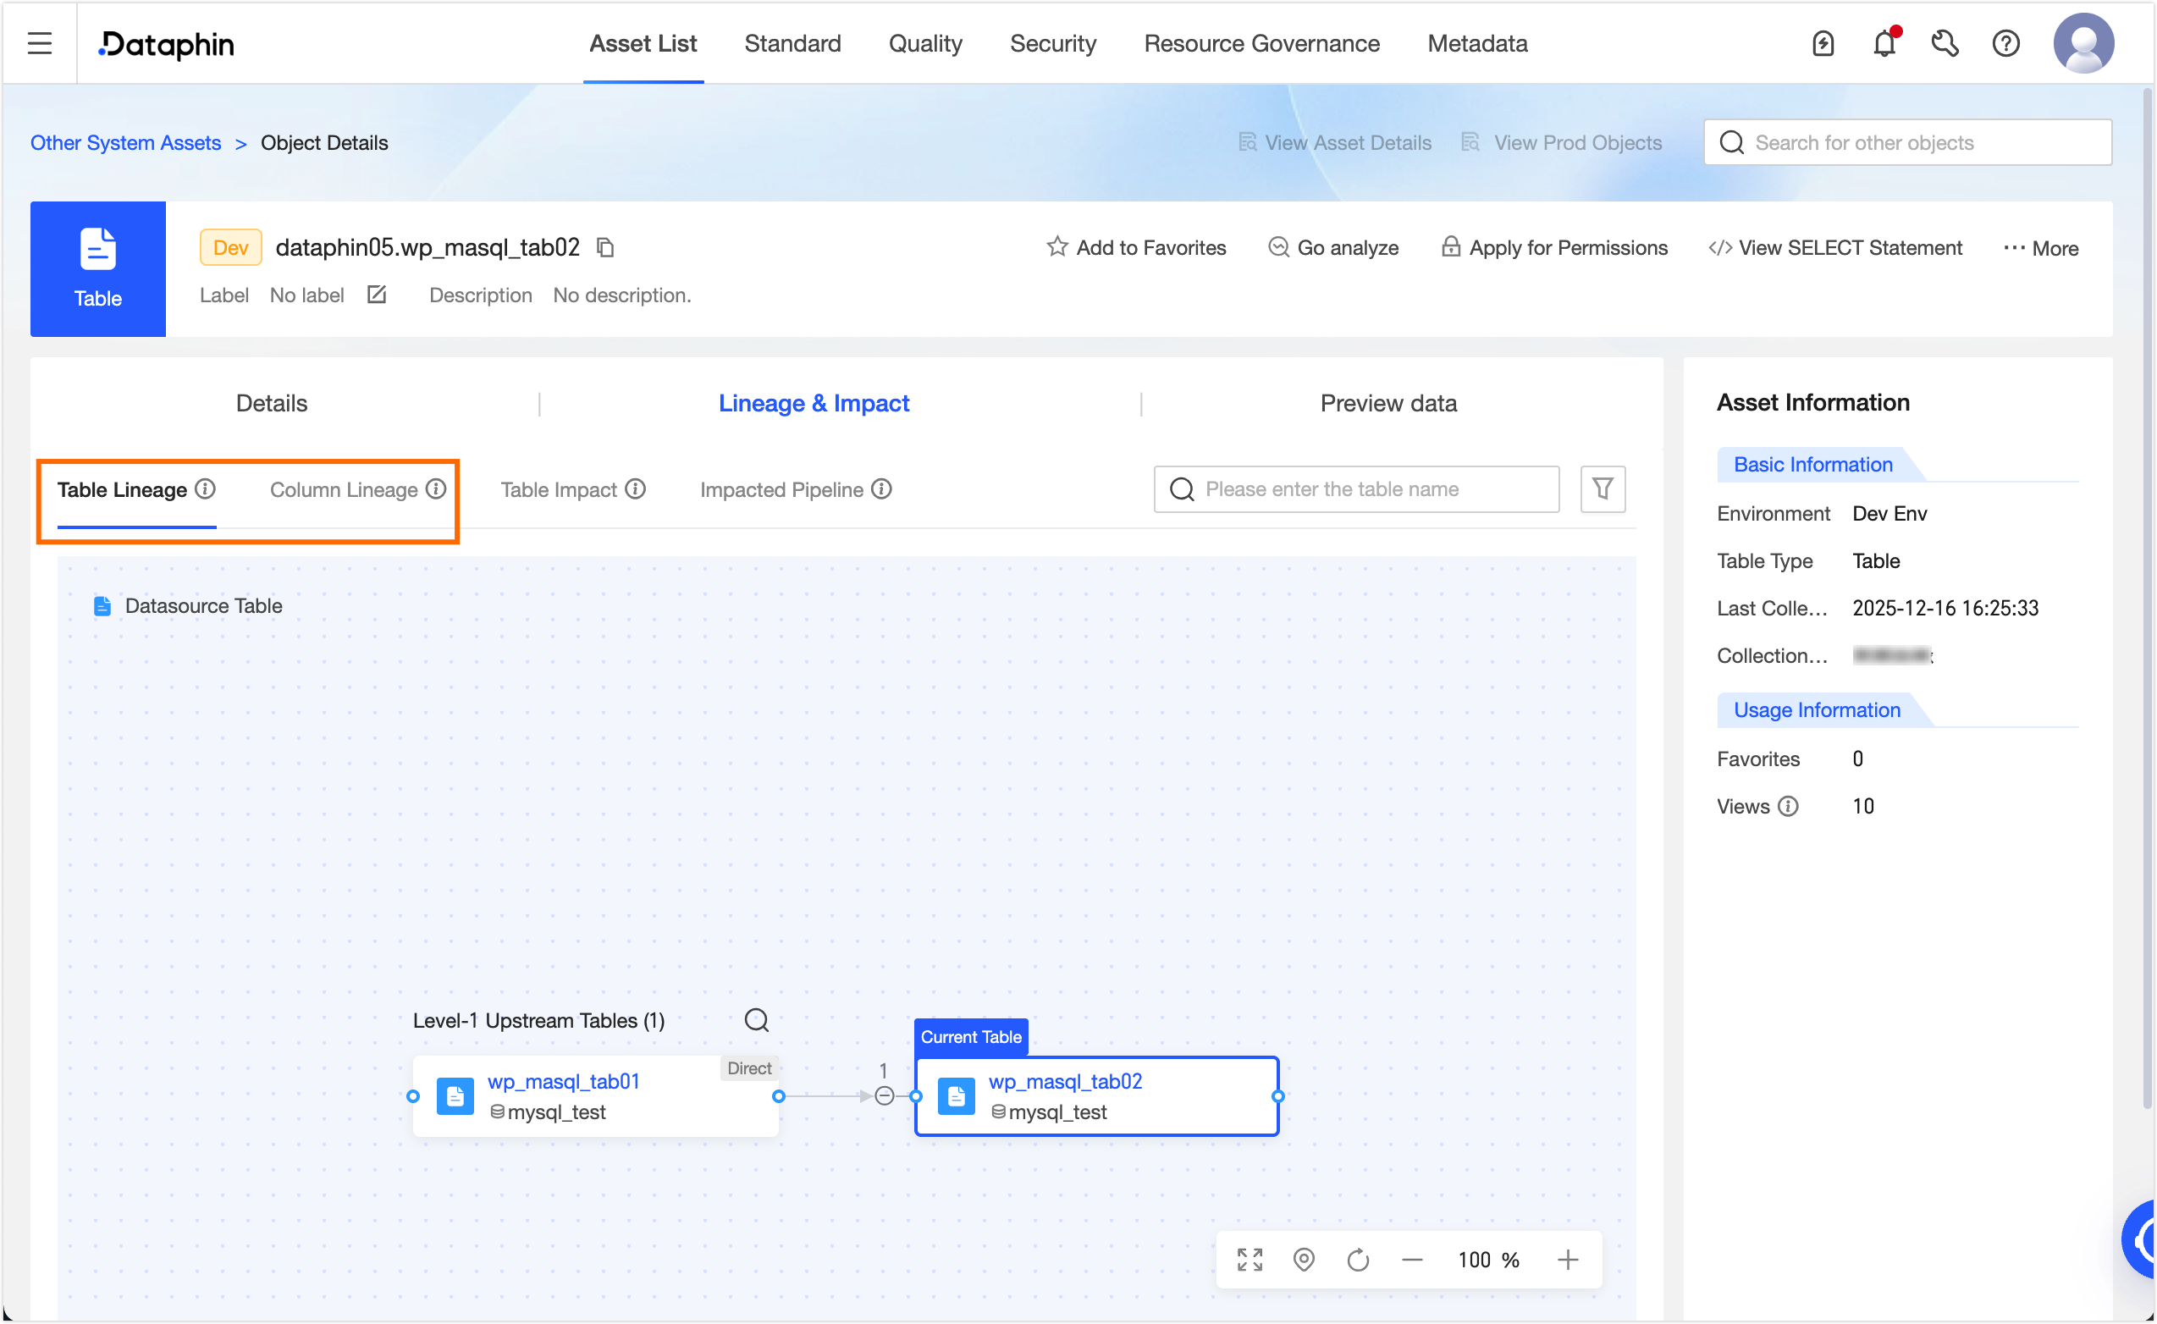Open the Metadata menu

click(1478, 43)
